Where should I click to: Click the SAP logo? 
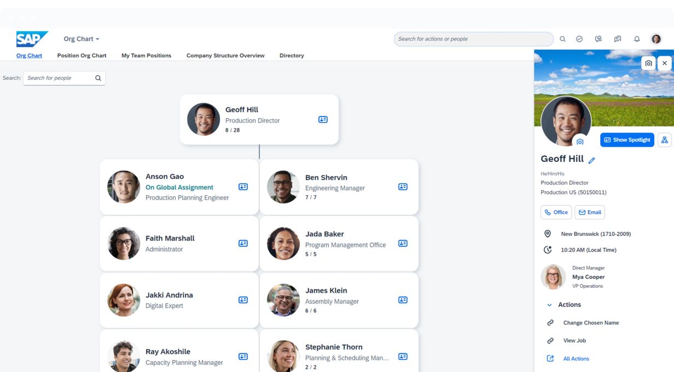tap(32, 39)
